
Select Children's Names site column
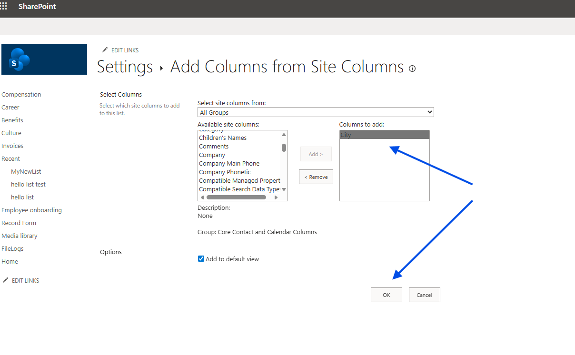(x=223, y=138)
